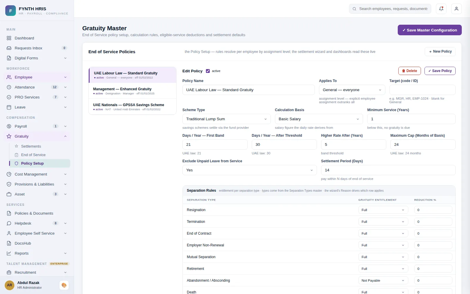Collapse the Gratuity sidebar section
Image resolution: width=470 pixels, height=294 pixels.
37,136
